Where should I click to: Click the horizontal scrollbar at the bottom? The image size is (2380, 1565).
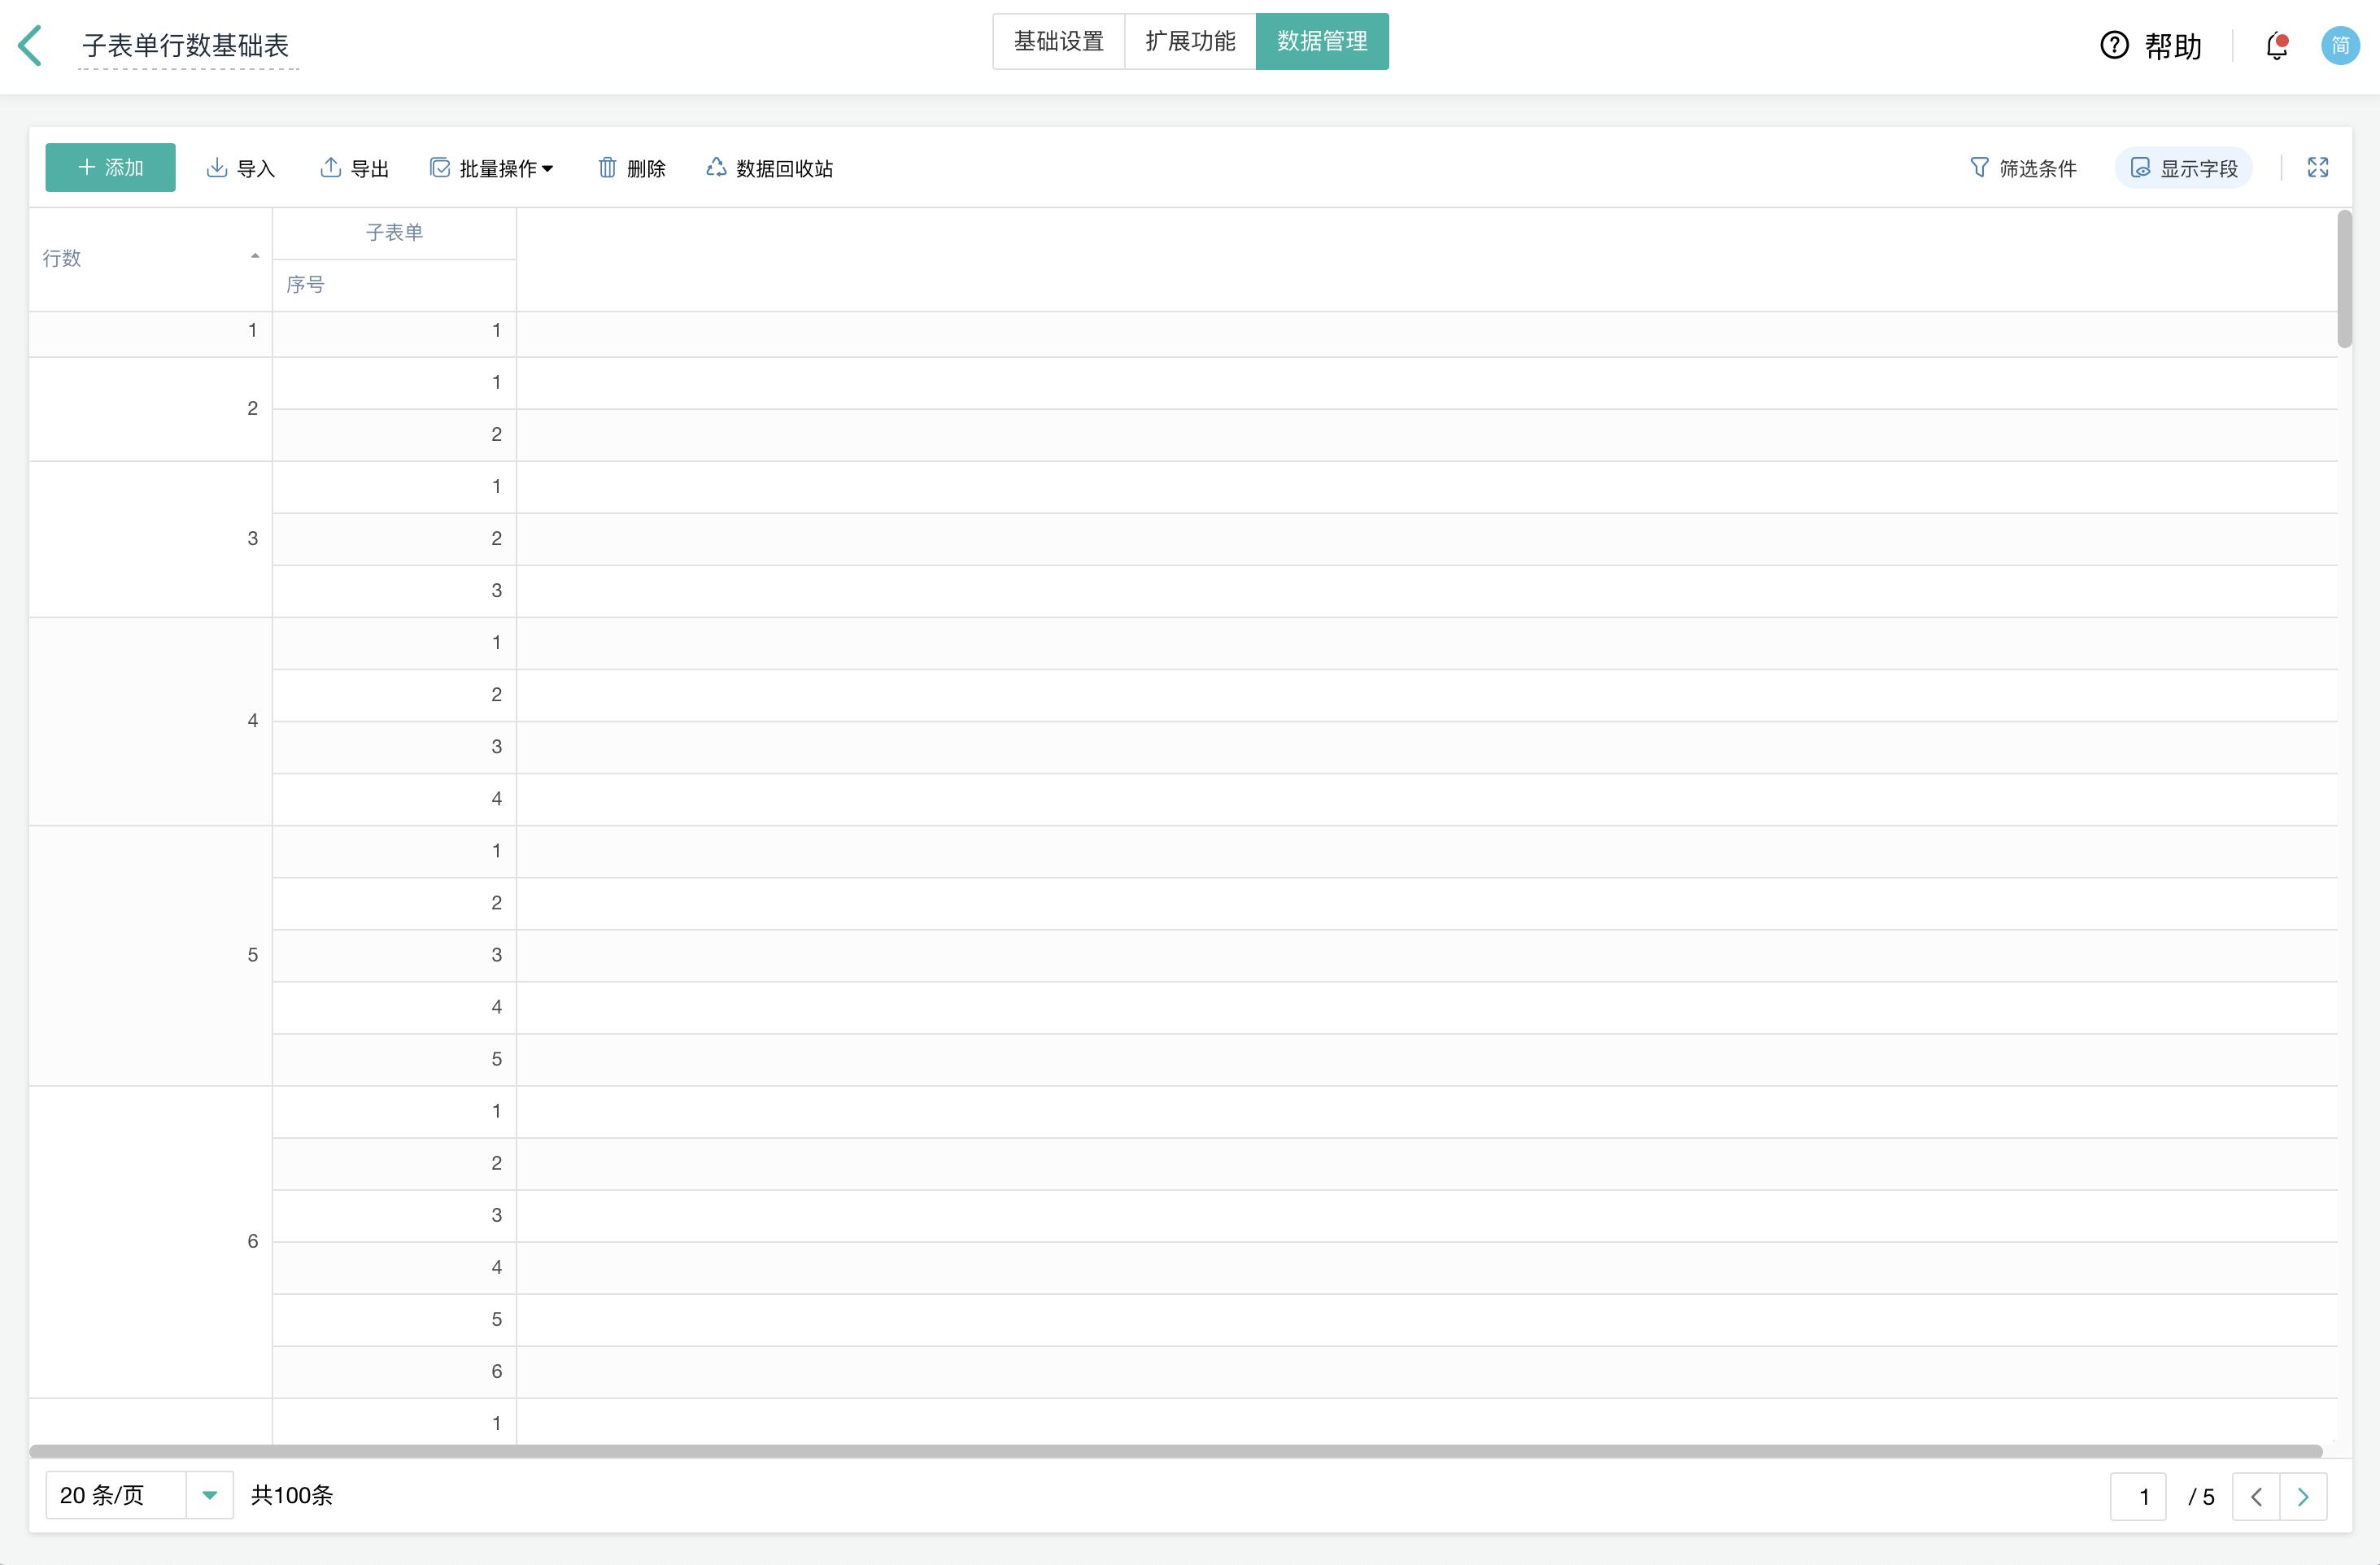tap(1175, 1451)
